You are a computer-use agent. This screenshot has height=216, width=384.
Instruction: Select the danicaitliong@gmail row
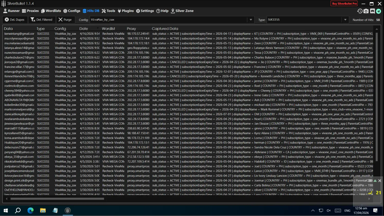[x=188, y=114]
